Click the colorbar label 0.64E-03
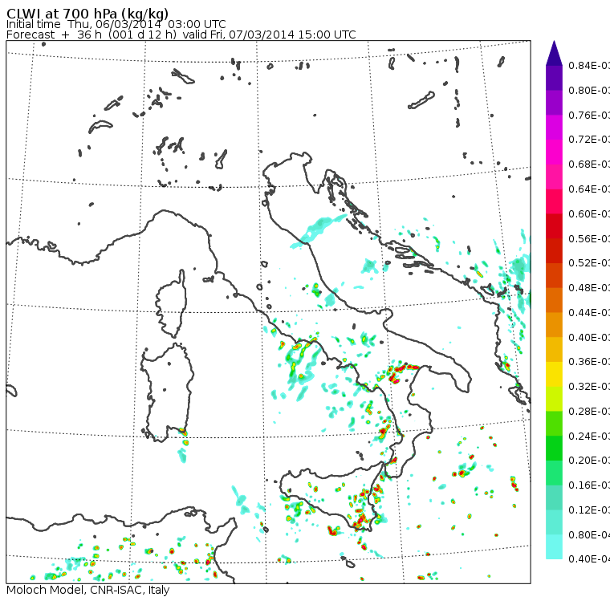 [589, 189]
